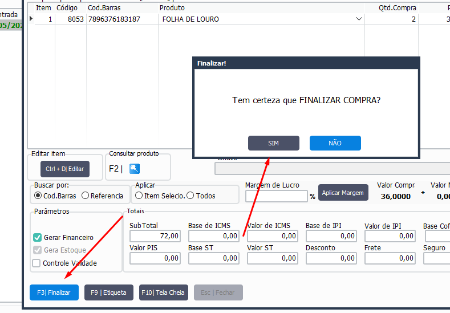Click the product search magnifier icon

[x=134, y=169]
